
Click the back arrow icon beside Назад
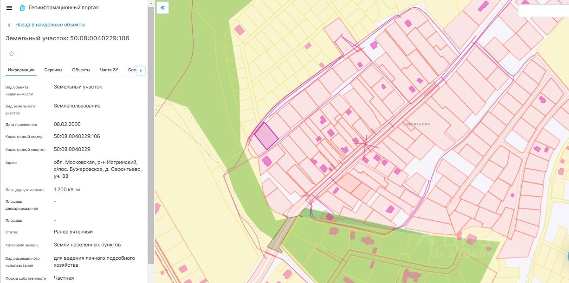(x=9, y=25)
